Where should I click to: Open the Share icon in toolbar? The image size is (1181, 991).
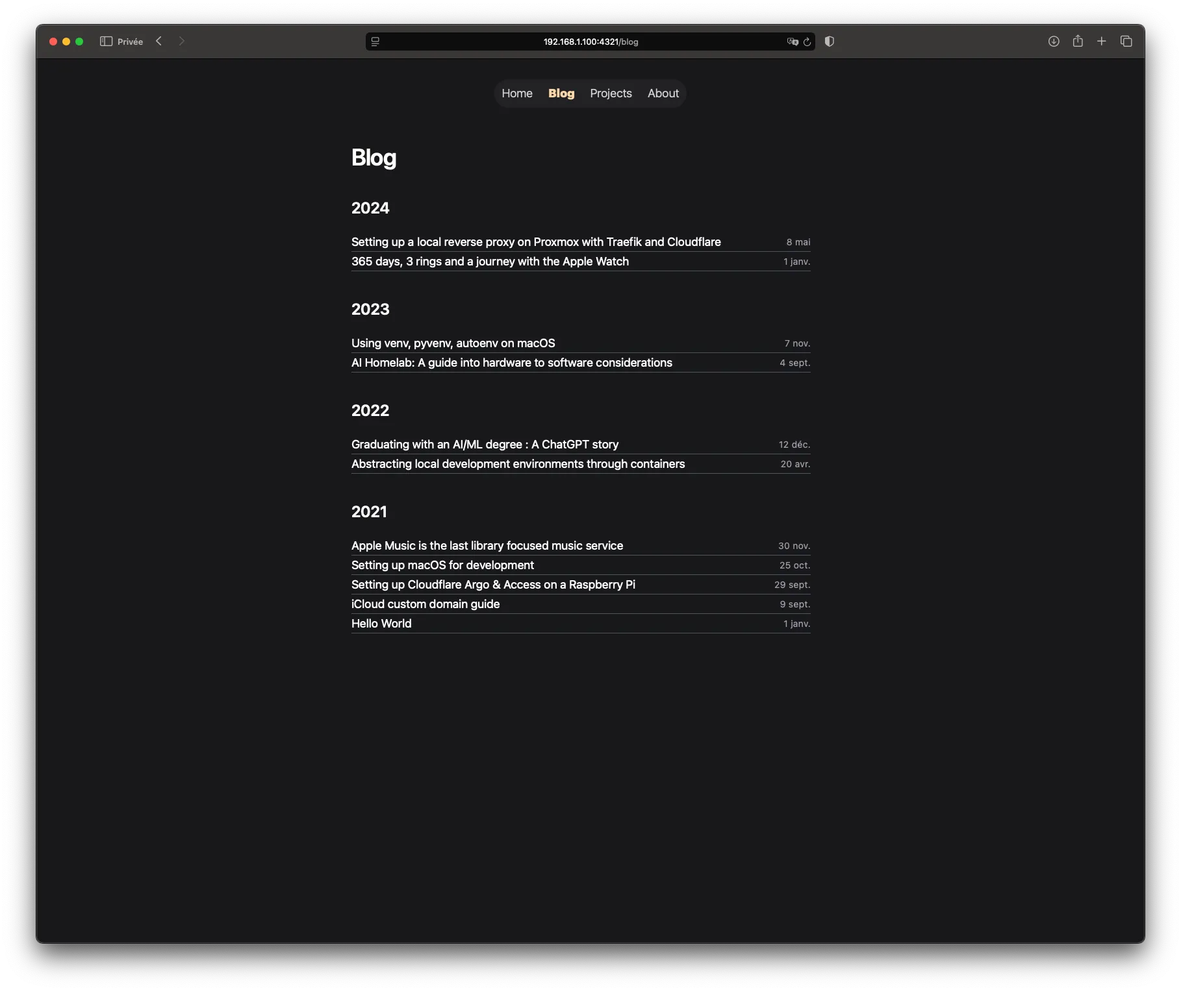coord(1078,42)
